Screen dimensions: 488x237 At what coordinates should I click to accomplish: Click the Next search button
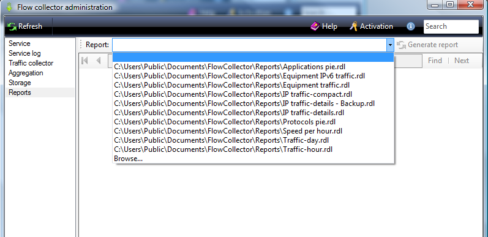(462, 61)
